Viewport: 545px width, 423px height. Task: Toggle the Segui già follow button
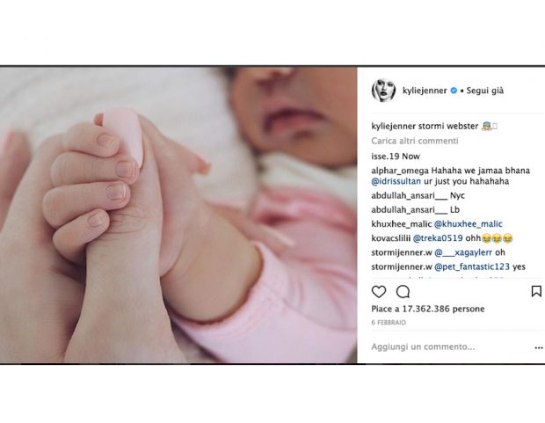tap(485, 91)
